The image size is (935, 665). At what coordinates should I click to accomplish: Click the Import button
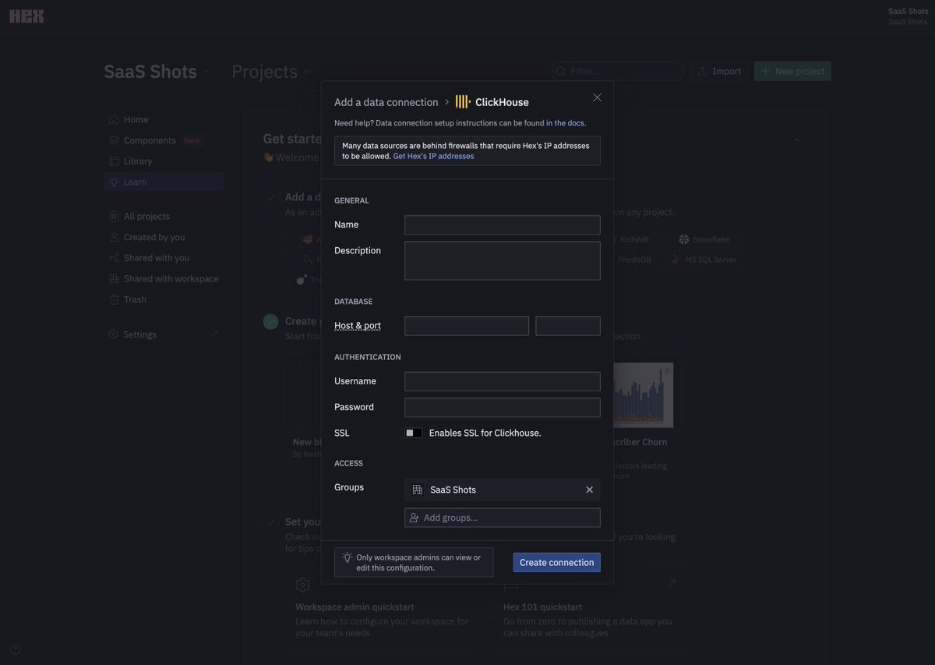tap(719, 71)
